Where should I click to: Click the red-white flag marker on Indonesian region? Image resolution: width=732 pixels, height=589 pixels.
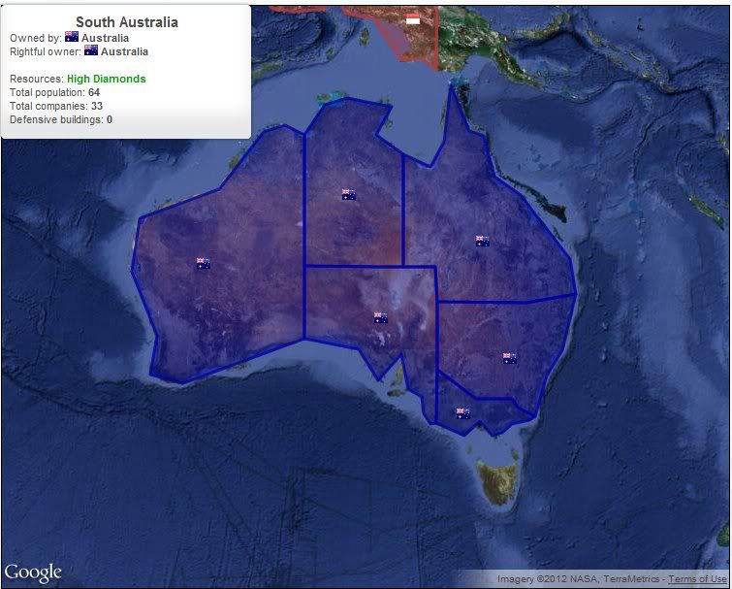pyautogui.click(x=413, y=19)
